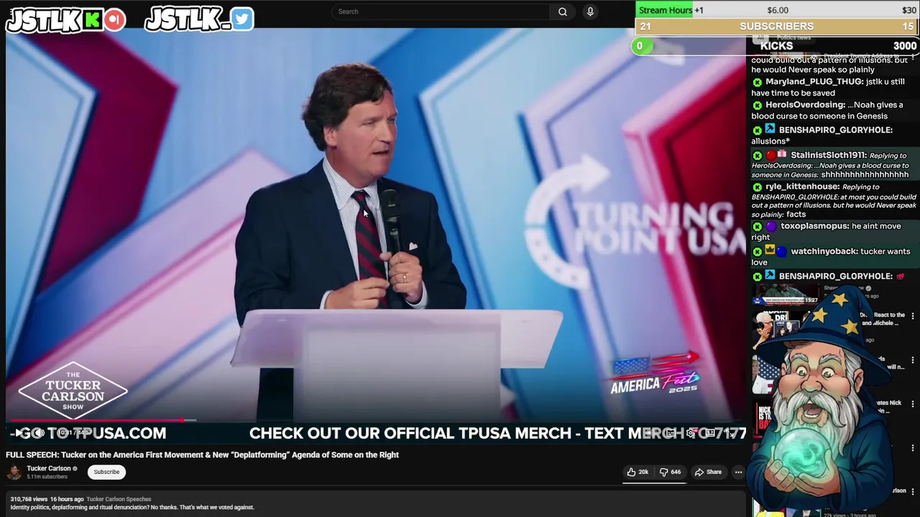Viewport: 920px width, 517px height.
Task: Open Tucker Carlson channel avatar
Action: pyautogui.click(x=14, y=472)
